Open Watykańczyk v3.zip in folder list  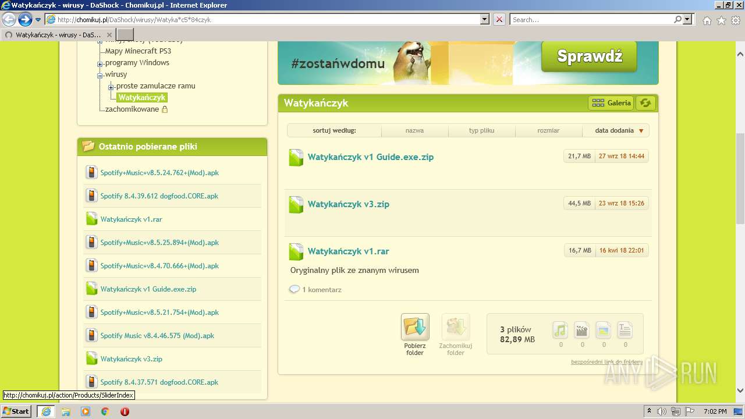tap(349, 204)
